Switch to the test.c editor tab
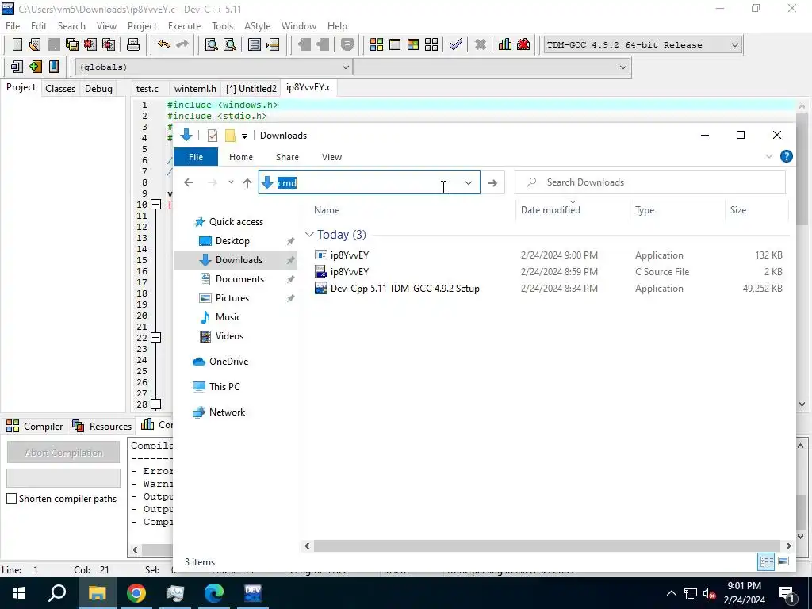The width and height of the screenshot is (812, 609). click(x=147, y=89)
